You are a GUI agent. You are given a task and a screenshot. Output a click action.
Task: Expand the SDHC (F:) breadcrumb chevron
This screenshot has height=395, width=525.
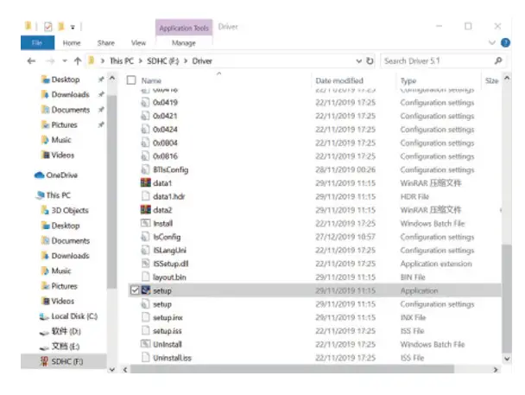click(186, 61)
